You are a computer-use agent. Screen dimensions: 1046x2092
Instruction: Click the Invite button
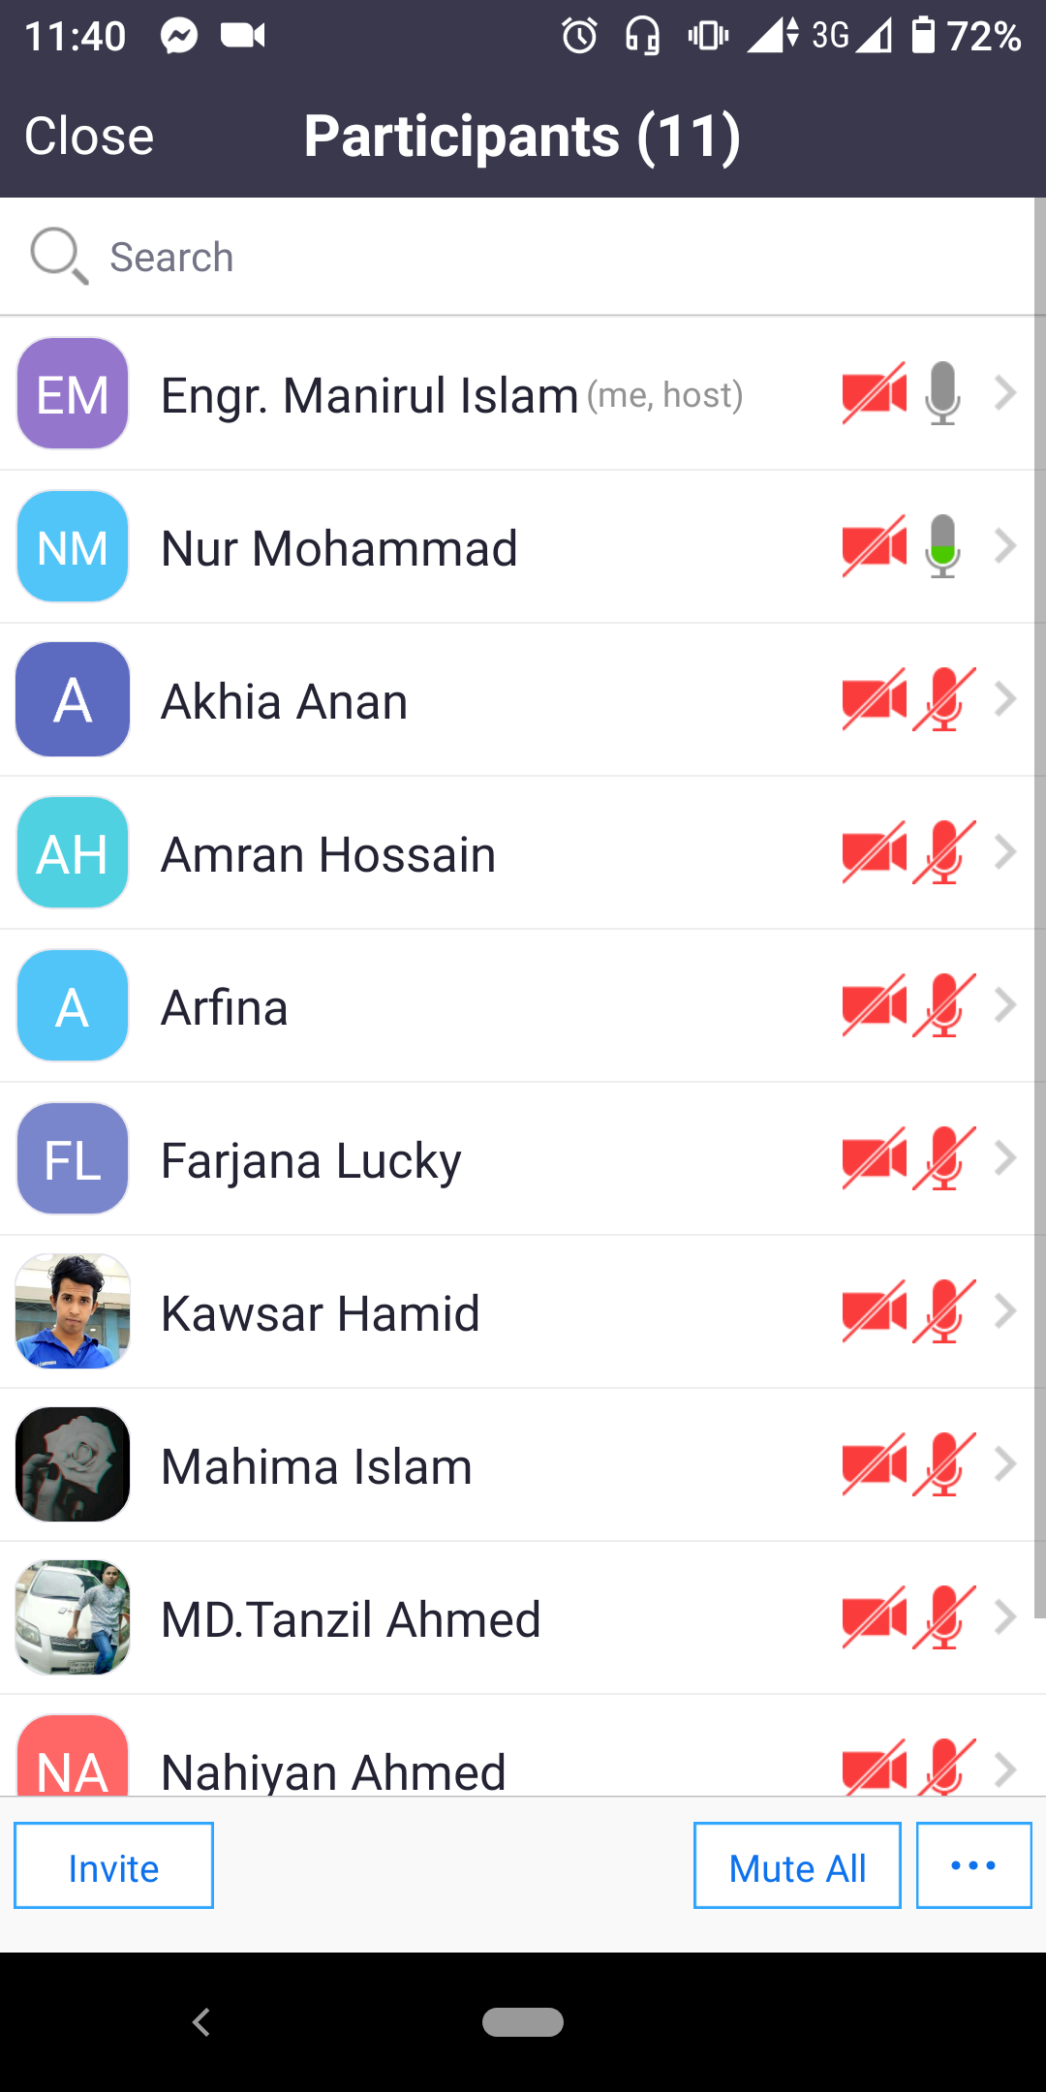(113, 1865)
